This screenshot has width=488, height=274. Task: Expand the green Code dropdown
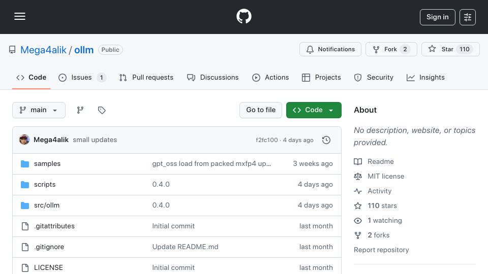[314, 110]
